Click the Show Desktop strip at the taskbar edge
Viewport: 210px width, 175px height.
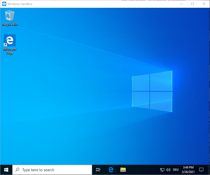pos(208,170)
